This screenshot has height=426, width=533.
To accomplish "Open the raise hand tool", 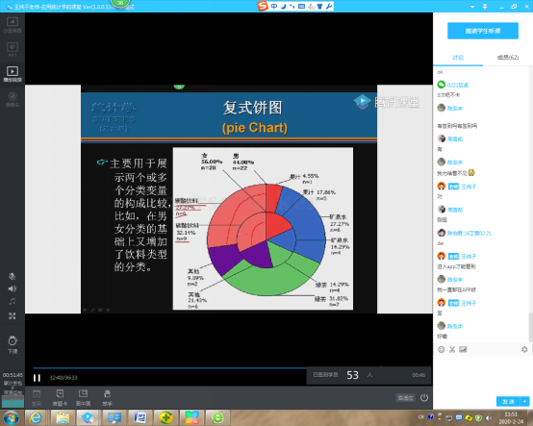I will tap(107, 398).
